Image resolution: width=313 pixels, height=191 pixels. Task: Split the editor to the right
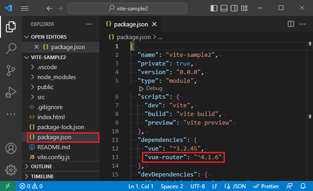[291, 24]
